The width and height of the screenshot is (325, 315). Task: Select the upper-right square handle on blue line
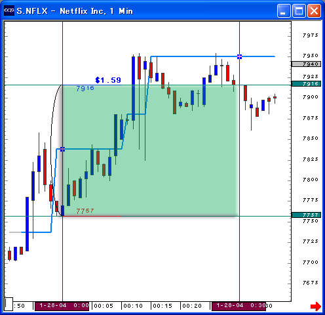[239, 56]
